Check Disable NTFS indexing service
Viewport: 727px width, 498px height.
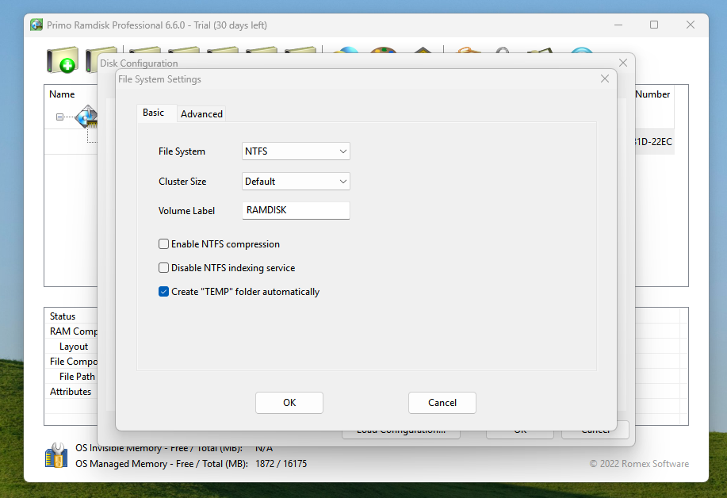point(164,268)
